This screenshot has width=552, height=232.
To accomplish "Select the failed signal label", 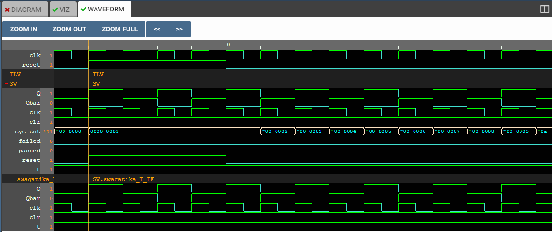I will pos(29,141).
